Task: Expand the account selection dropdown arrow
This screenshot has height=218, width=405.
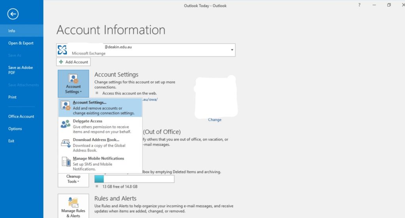Action: pos(231,50)
